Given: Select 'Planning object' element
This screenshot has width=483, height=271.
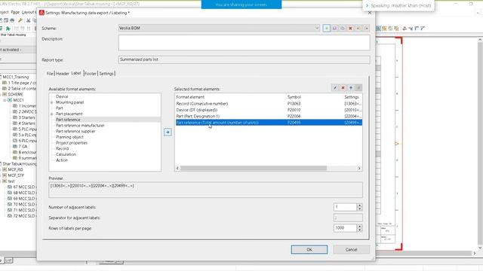Looking at the screenshot, I should pos(69,137).
